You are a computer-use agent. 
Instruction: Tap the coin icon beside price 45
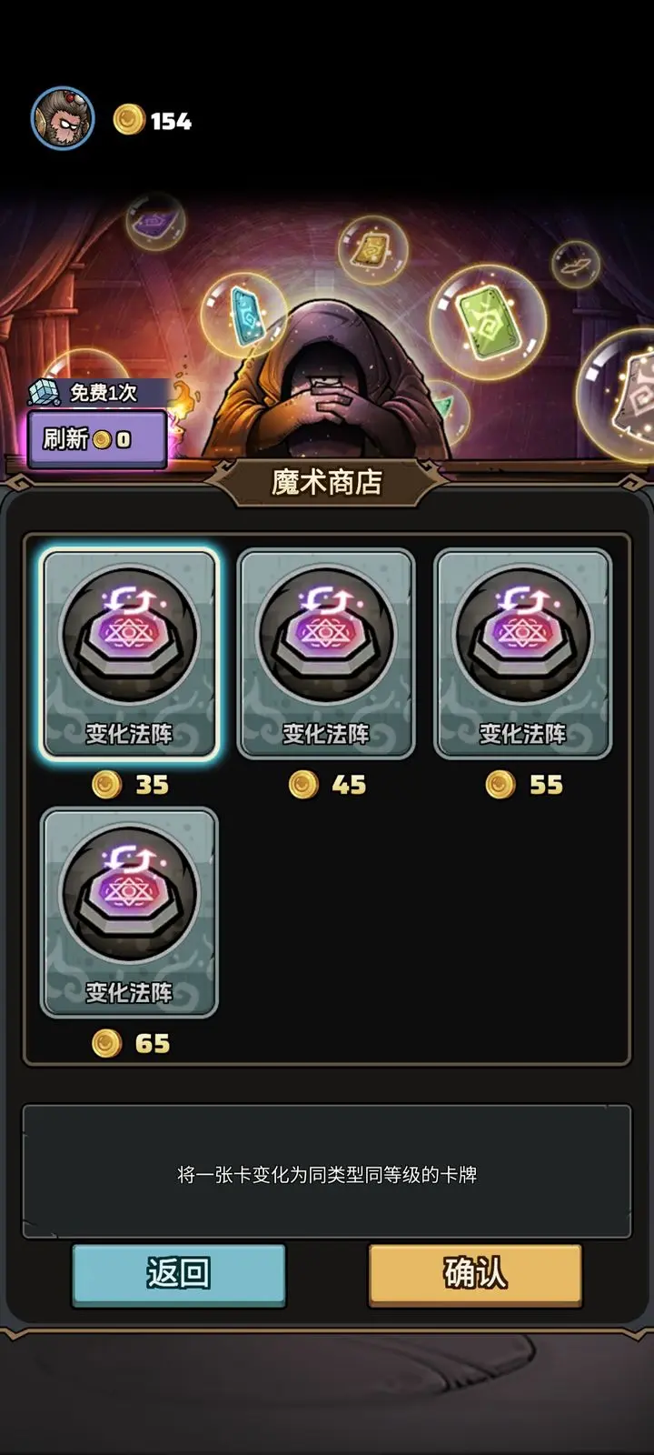(x=303, y=784)
